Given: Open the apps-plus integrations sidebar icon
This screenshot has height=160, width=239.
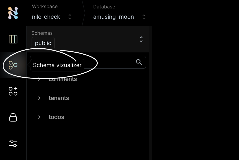Looking at the screenshot, I should point(13,91).
